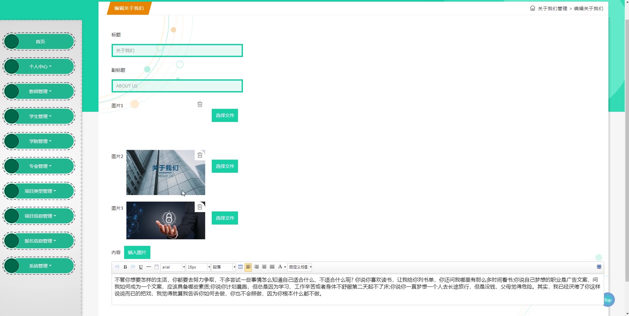This screenshot has height=316, width=629.
Task: Delete 图片2 with its trash icon
Action: pyautogui.click(x=200, y=155)
